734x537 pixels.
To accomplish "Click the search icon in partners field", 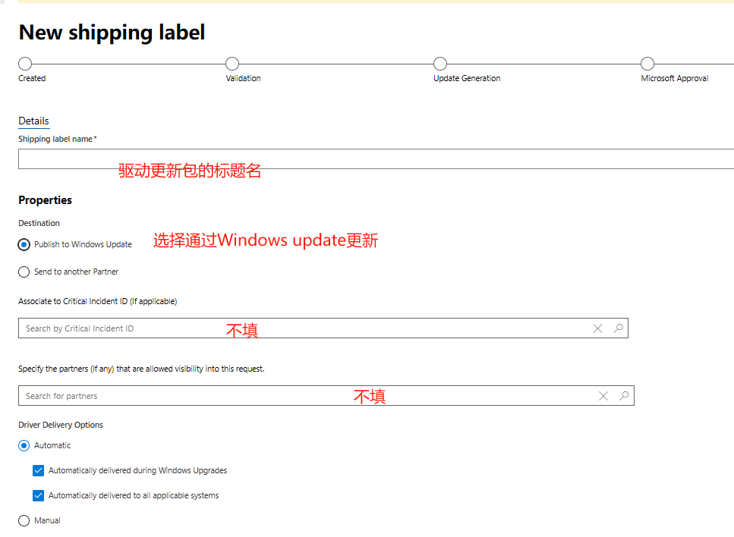I will click(624, 396).
